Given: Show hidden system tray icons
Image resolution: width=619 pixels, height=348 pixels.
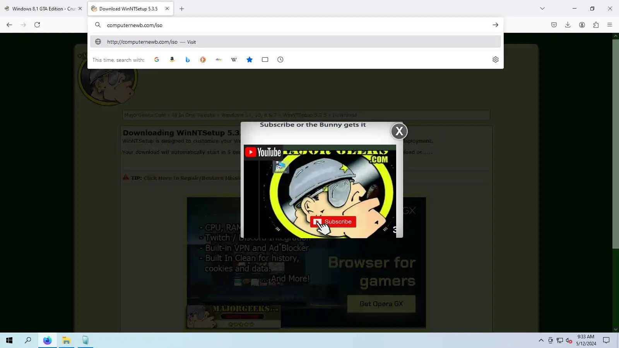Looking at the screenshot, I should click(x=541, y=340).
